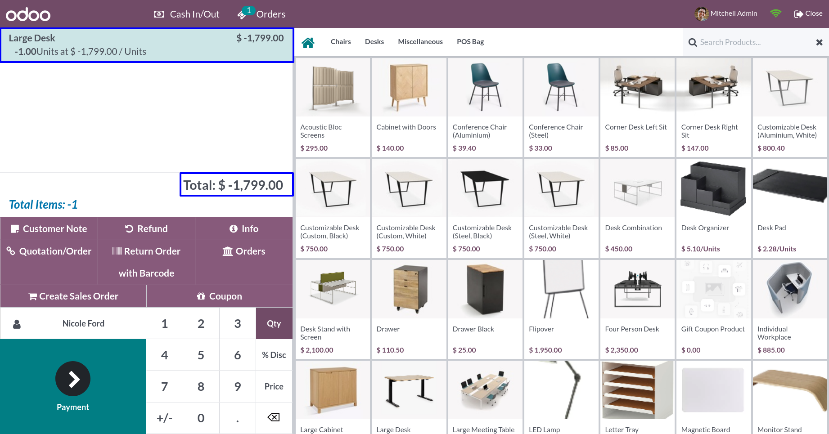Open the Orders ticket in the top bar
This screenshot has height=434, width=829.
pos(261,14)
